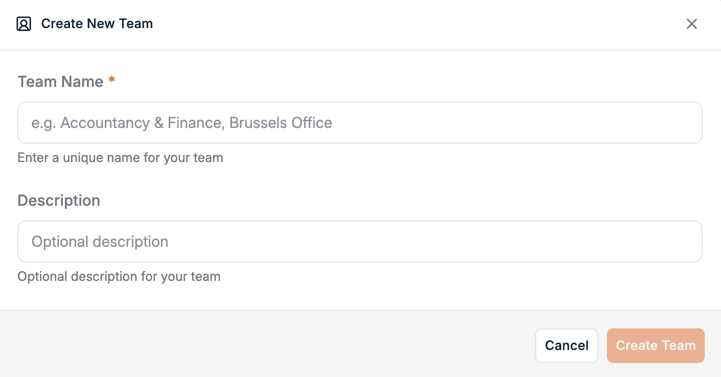Screen dimensions: 721x377
Task: Click the orange required asterisk
Action: pyautogui.click(x=112, y=81)
